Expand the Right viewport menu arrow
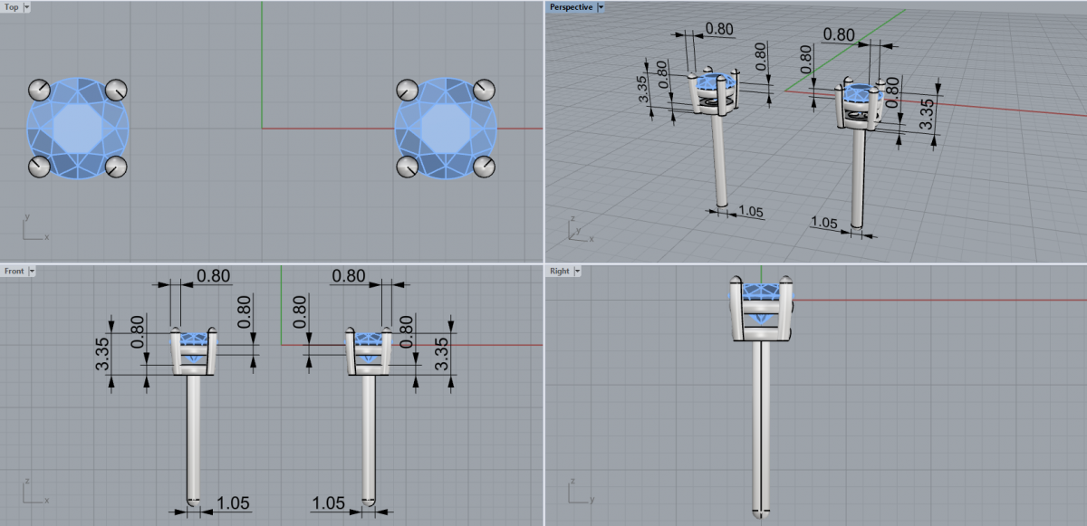The height and width of the screenshot is (526, 1087). pos(577,271)
